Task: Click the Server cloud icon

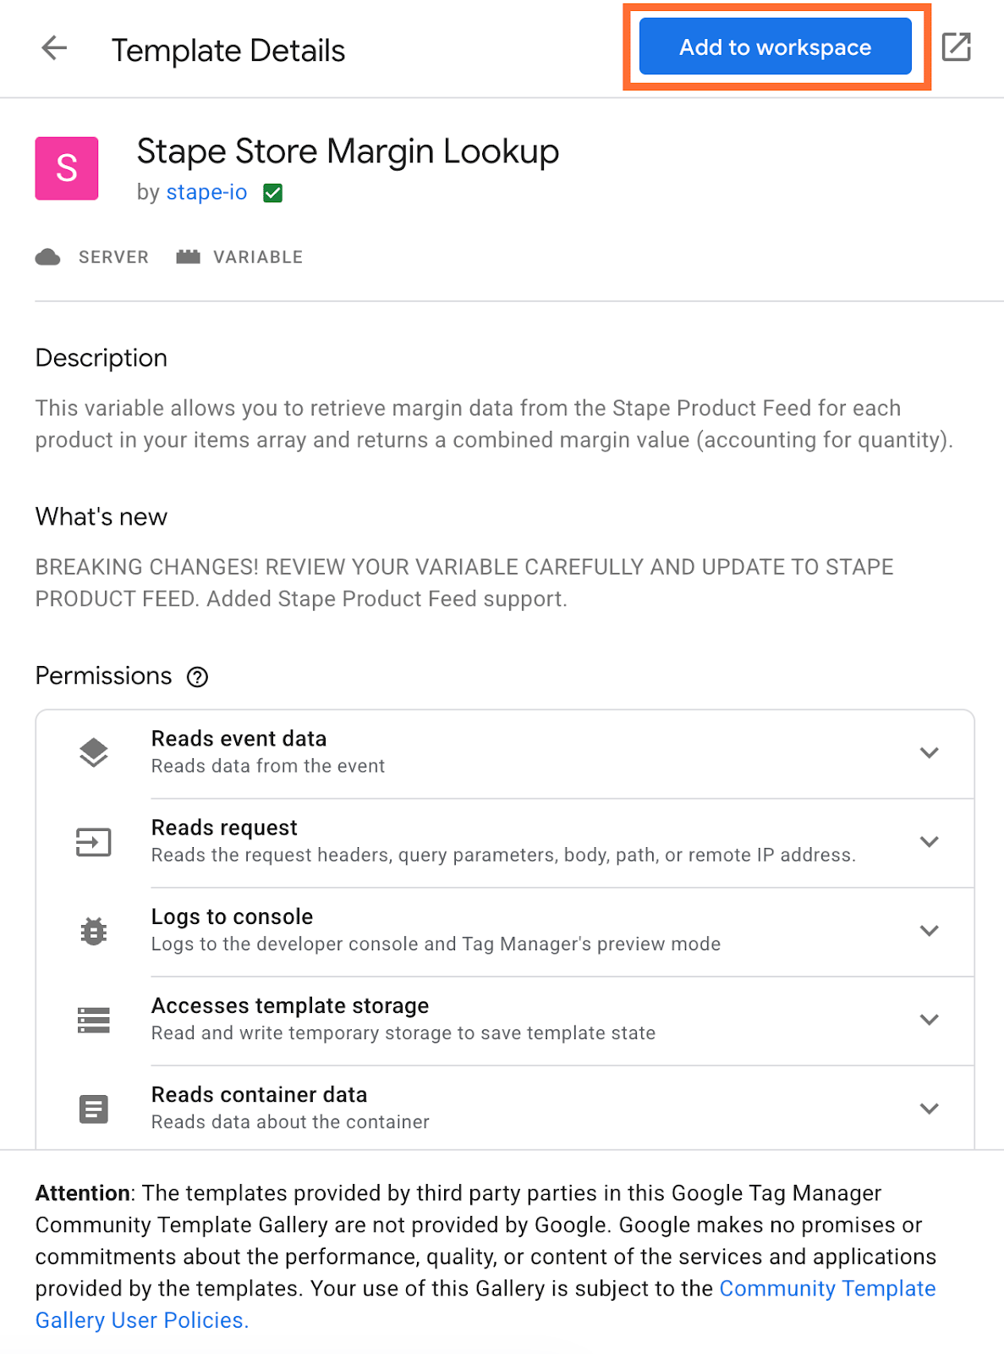Action: pos(48,257)
